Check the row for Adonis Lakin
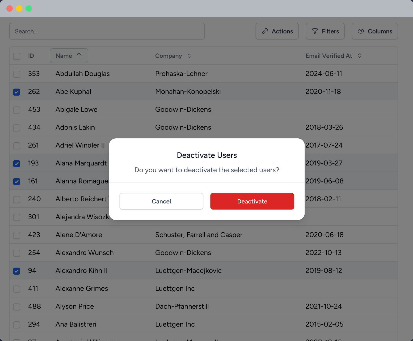This screenshot has width=413, height=341. coord(17,128)
